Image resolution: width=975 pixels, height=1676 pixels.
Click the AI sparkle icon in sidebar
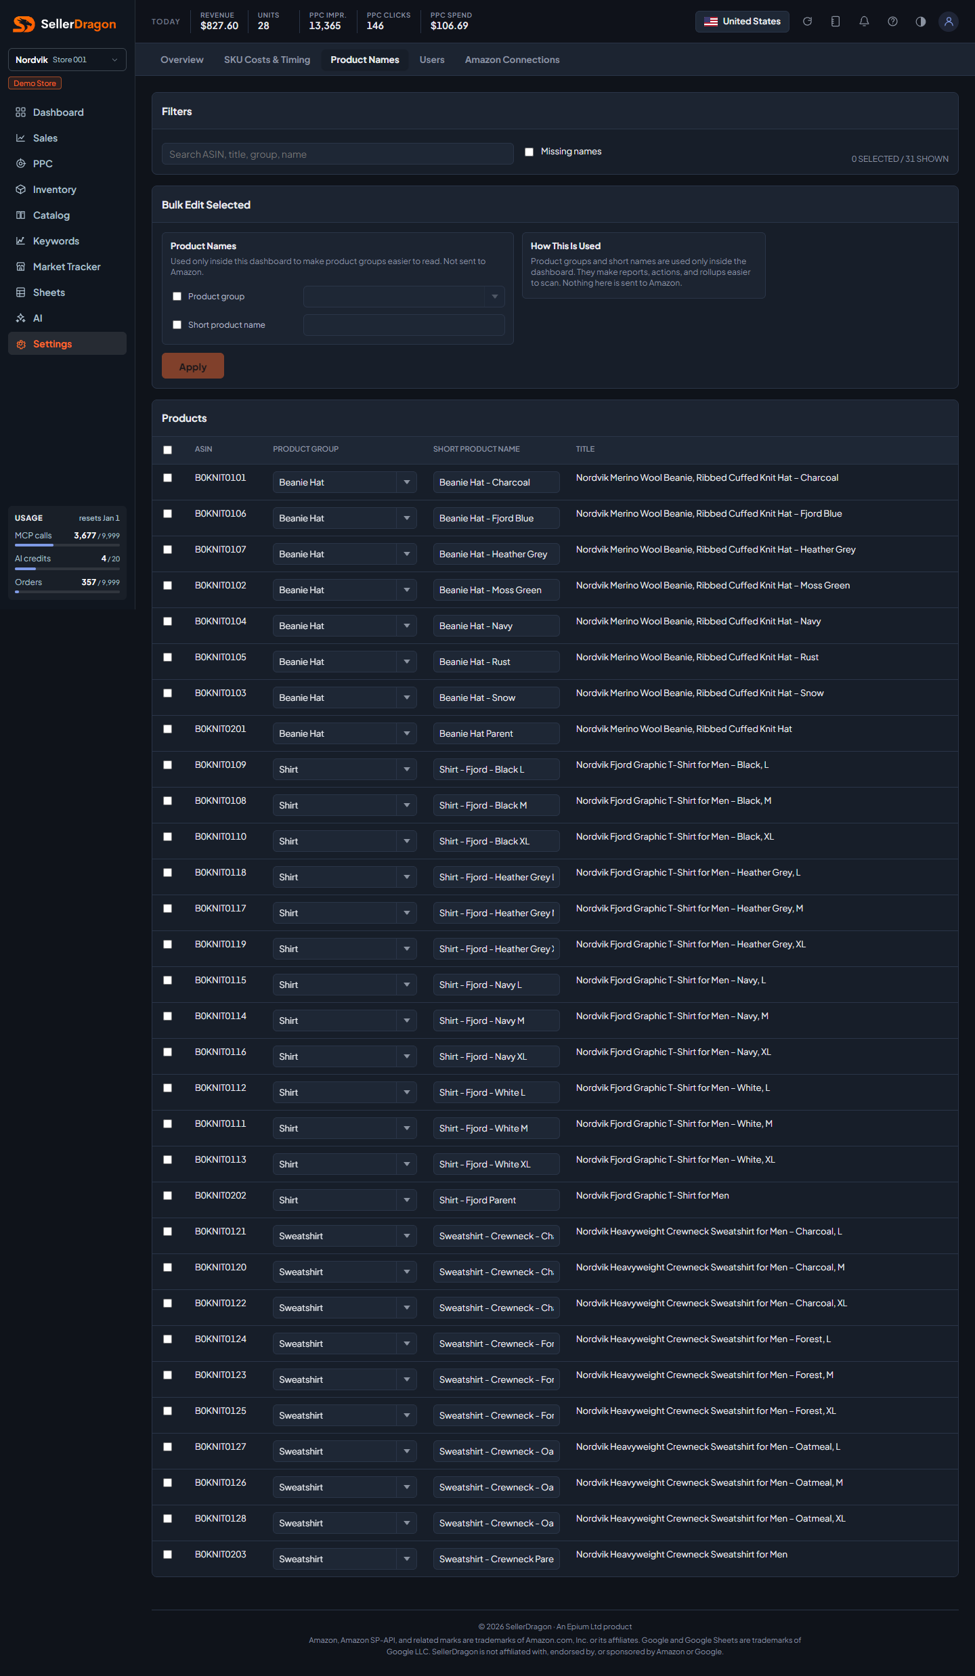[21, 318]
